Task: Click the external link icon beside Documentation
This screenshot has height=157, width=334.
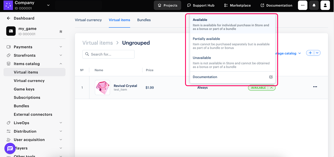Action: click(x=271, y=77)
